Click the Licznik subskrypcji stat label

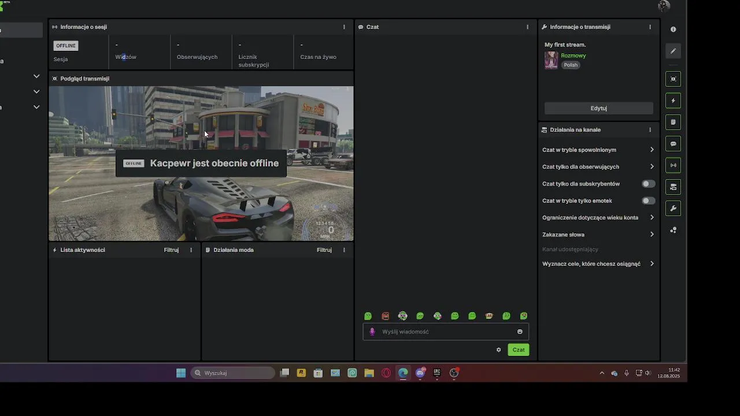coord(254,61)
